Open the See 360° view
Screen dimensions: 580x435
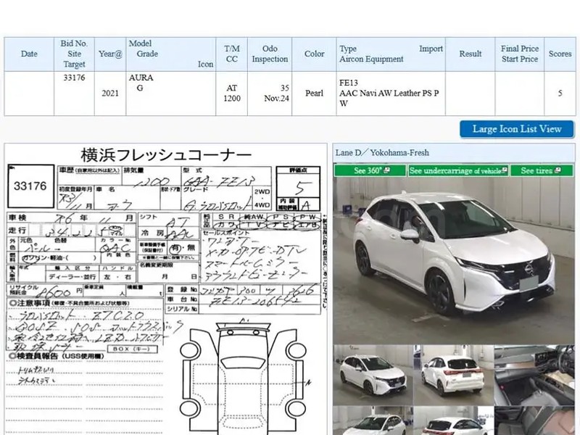[369, 170]
